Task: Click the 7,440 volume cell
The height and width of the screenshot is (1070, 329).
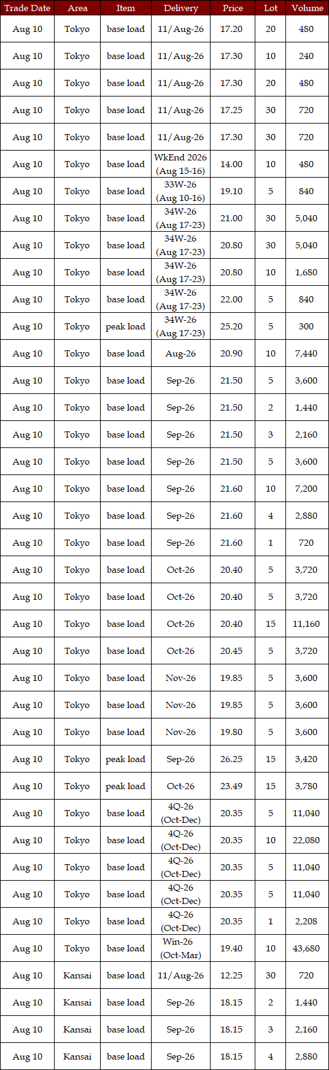Action: pos(306,353)
